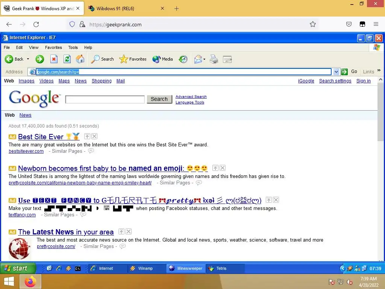Viewport: 385px width, 289px height.
Task: Open the Firefox hamburger menu
Action: [376, 24]
